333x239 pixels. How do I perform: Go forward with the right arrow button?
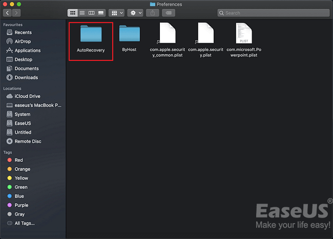[16, 13]
